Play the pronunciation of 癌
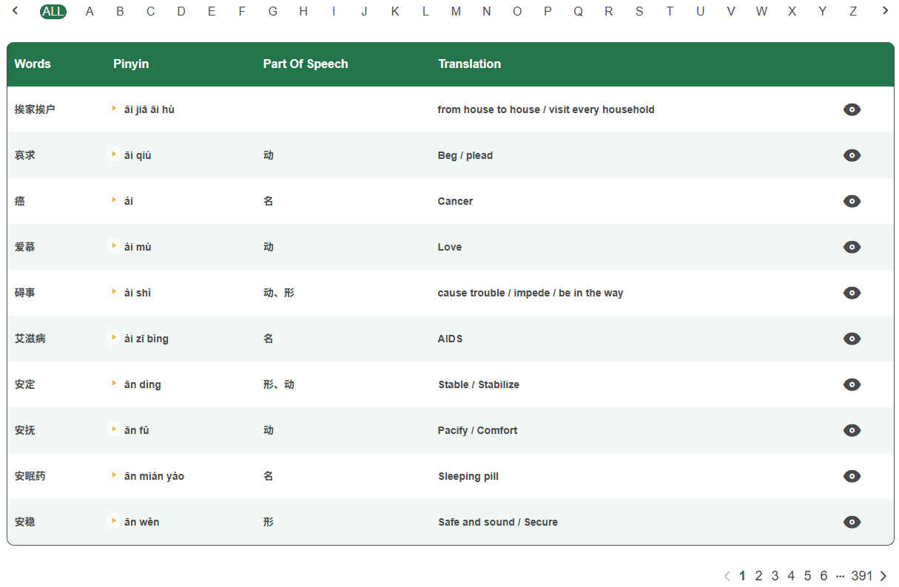The width and height of the screenshot is (899, 587). [113, 201]
